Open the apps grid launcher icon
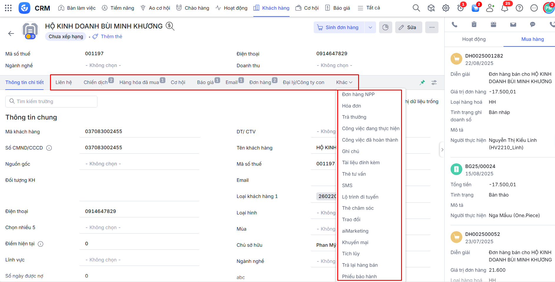 [x=8, y=8]
